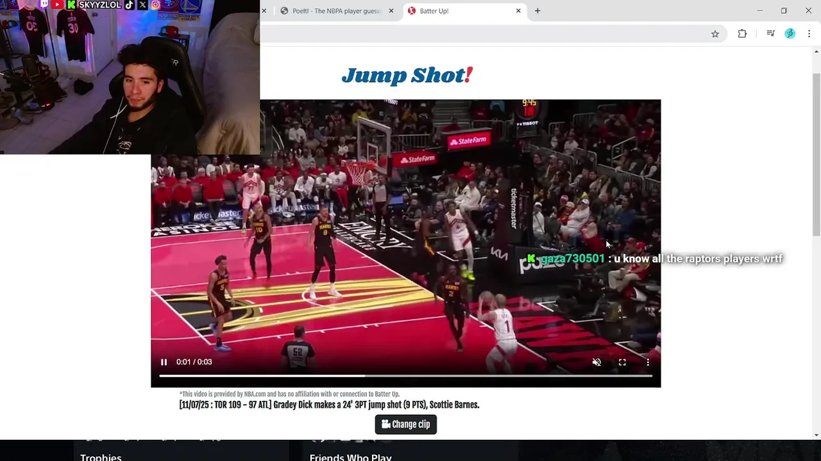The width and height of the screenshot is (821, 461).
Task: Click the Jump Shot! heading
Action: (407, 76)
